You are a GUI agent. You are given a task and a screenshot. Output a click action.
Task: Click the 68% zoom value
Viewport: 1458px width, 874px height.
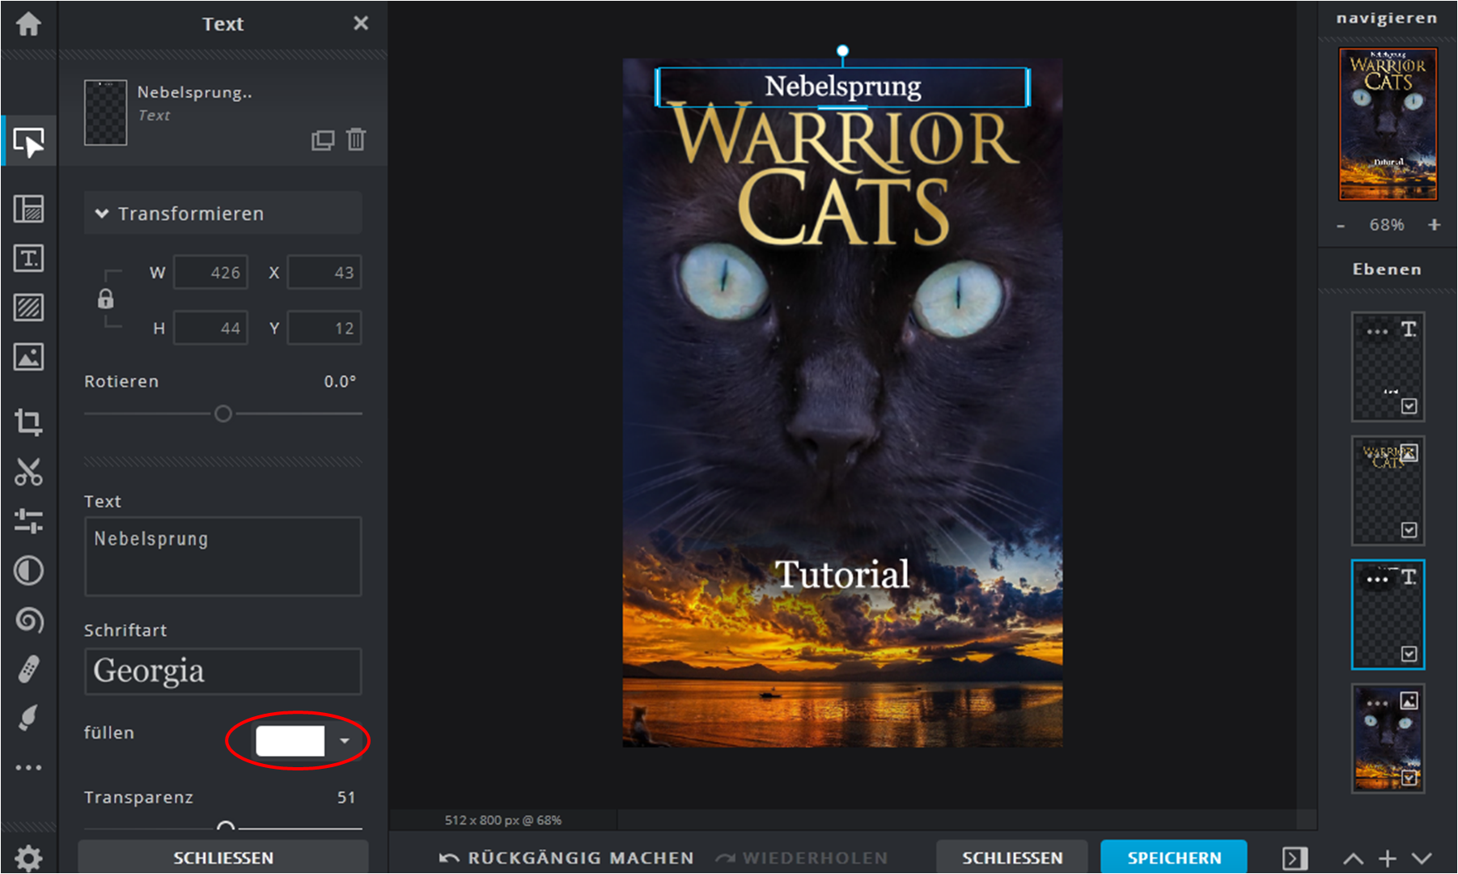(x=1387, y=225)
